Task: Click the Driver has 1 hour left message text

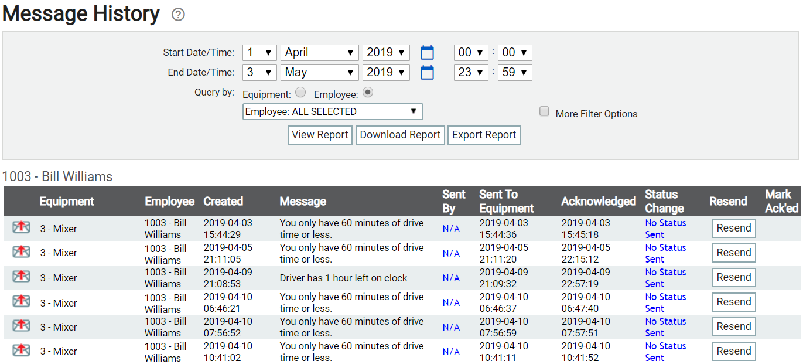Action: [x=343, y=278]
